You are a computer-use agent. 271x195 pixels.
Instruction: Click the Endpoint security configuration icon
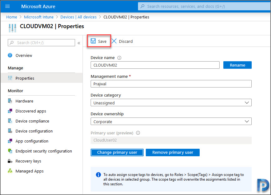[x=10, y=151]
